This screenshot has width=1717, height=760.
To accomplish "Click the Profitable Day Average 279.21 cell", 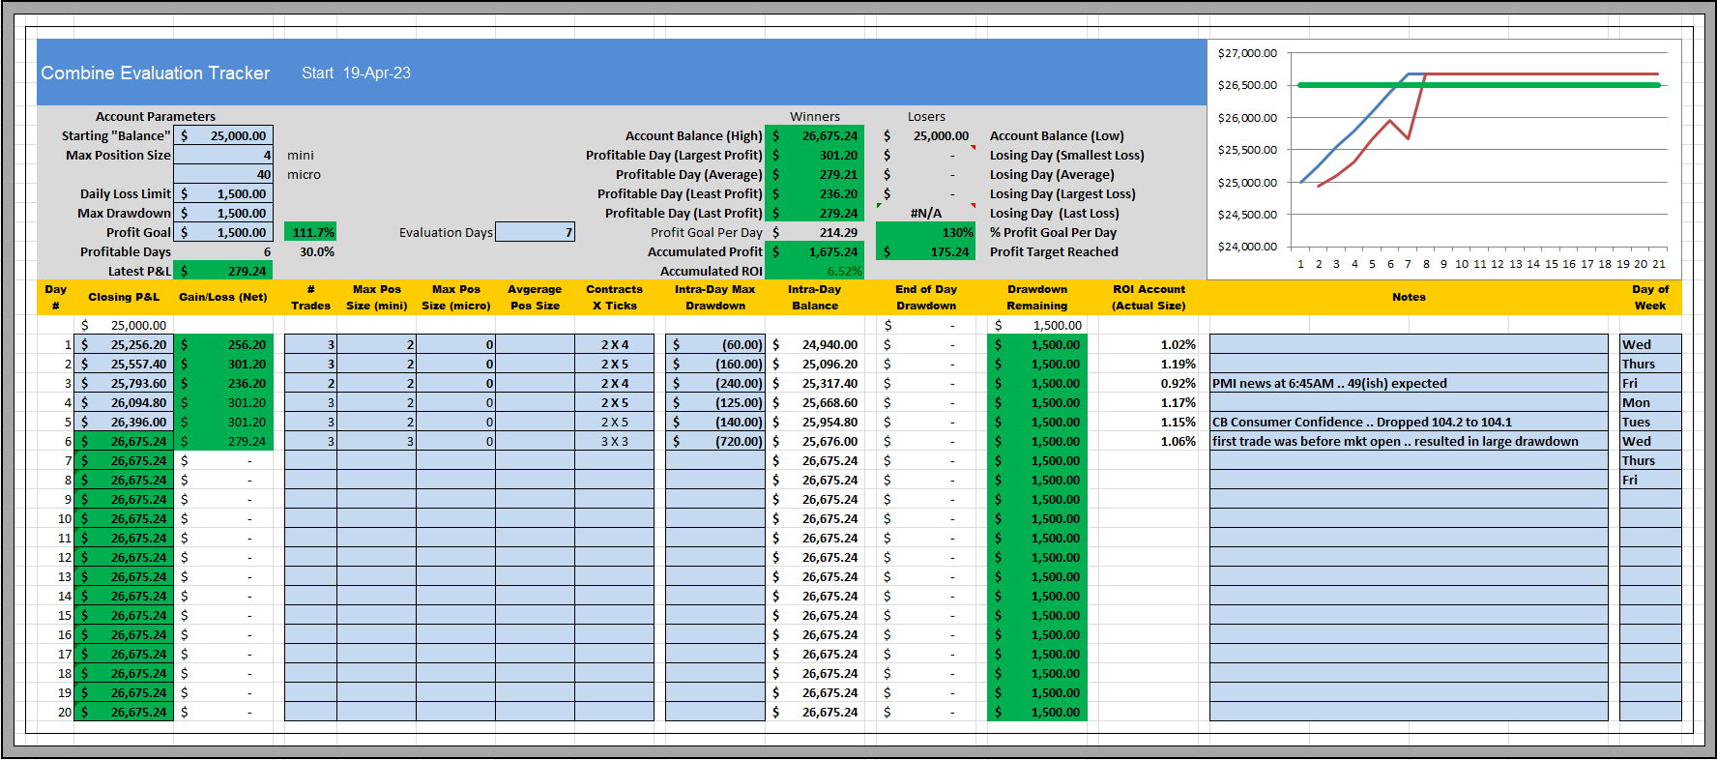I will (814, 174).
